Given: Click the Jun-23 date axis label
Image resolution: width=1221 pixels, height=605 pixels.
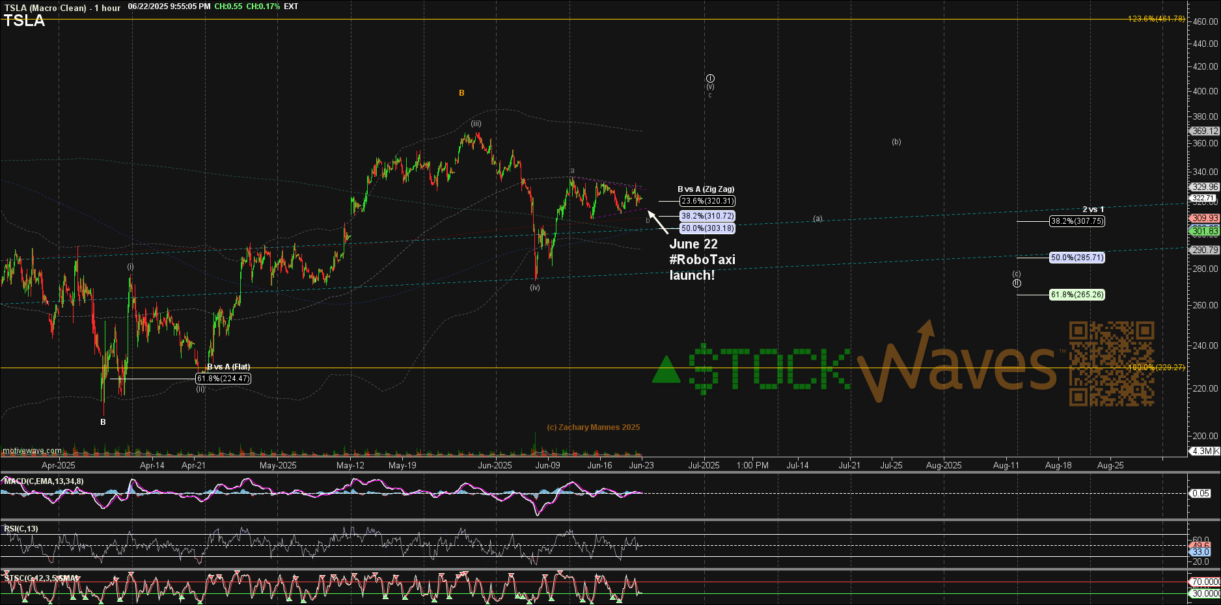Looking at the screenshot, I should [x=641, y=465].
